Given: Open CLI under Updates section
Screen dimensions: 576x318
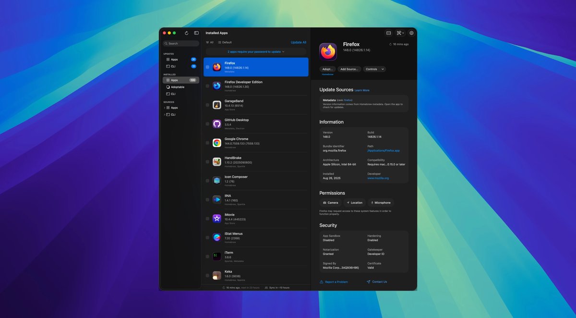Looking at the screenshot, I should pos(173,66).
